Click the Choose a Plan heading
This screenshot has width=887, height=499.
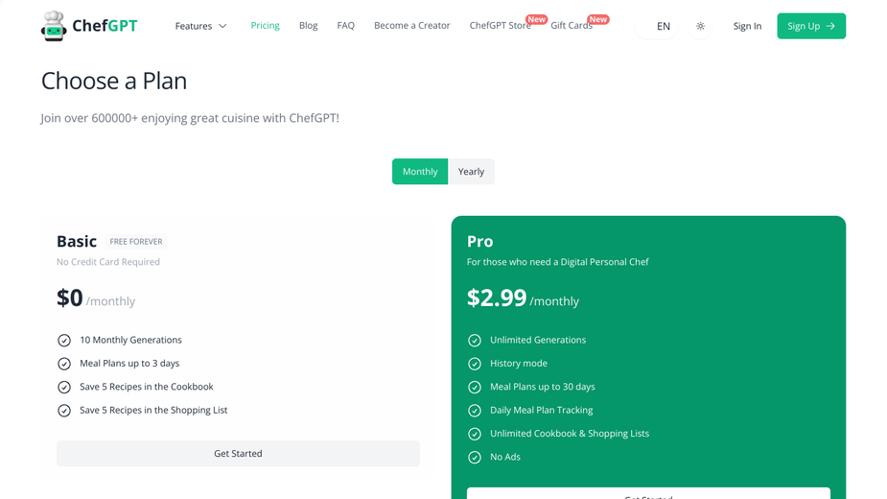(x=114, y=81)
